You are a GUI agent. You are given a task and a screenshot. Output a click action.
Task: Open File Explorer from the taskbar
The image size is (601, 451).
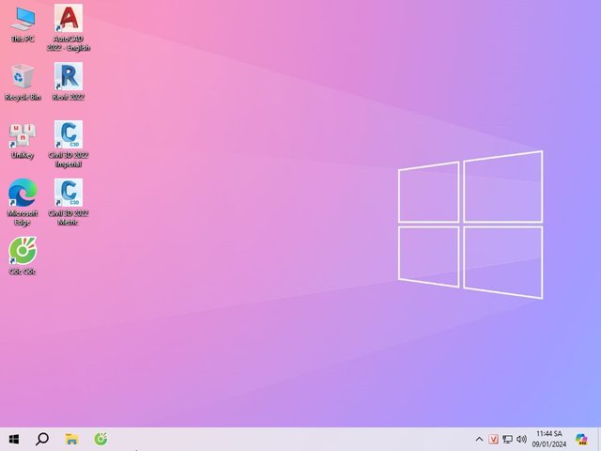pos(71,439)
